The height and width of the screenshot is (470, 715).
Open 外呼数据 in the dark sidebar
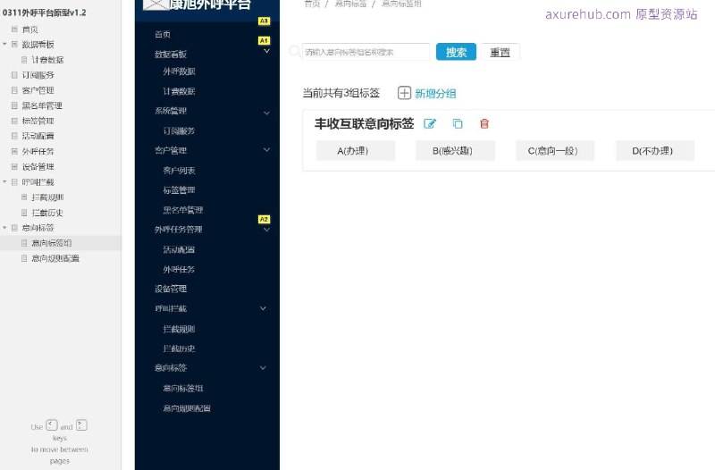179,71
